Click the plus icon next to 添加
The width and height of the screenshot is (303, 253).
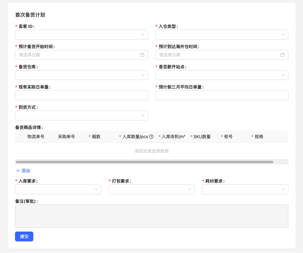[18, 171]
